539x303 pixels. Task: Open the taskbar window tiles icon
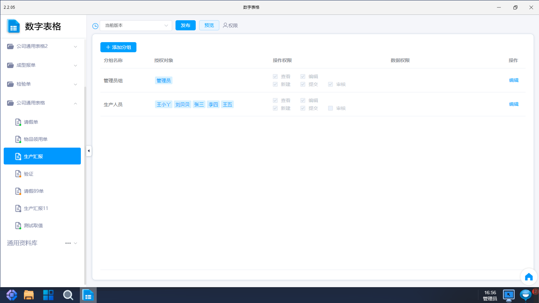[x=48, y=295]
